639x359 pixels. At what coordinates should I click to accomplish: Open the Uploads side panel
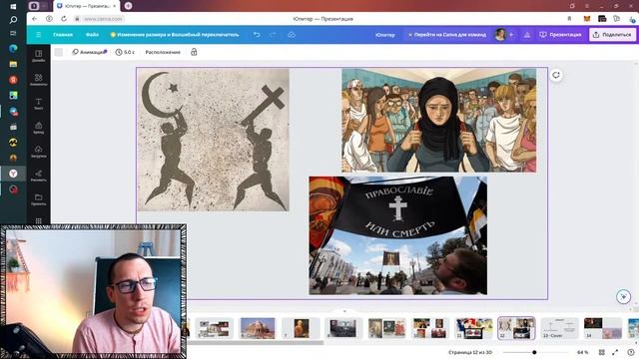pos(38,152)
